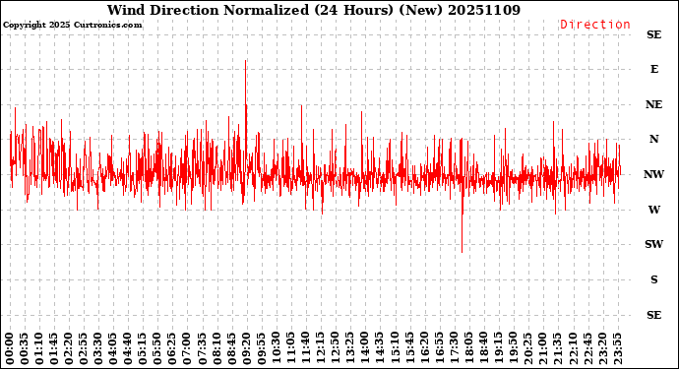The width and height of the screenshot is (679, 369).
Task: Select the 09:55 time label
Action: 261,348
